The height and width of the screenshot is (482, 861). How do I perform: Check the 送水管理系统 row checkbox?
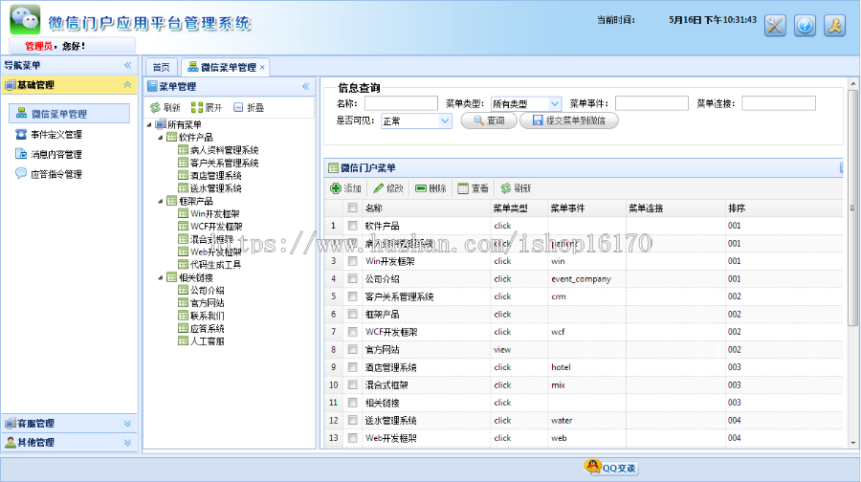352,420
